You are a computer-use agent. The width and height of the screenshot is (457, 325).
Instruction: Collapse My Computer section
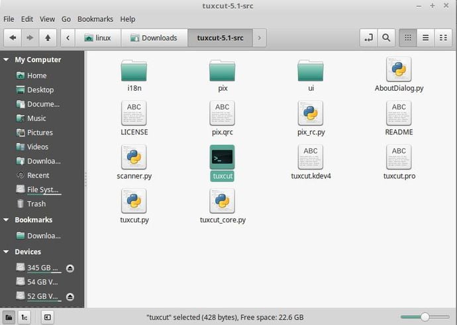pos(6,60)
